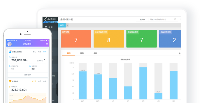Image resolution: width=201 pixels, height=103 pixels.
Task: Collapse sidebar using the left arrow handle
Action: [x=57, y=89]
